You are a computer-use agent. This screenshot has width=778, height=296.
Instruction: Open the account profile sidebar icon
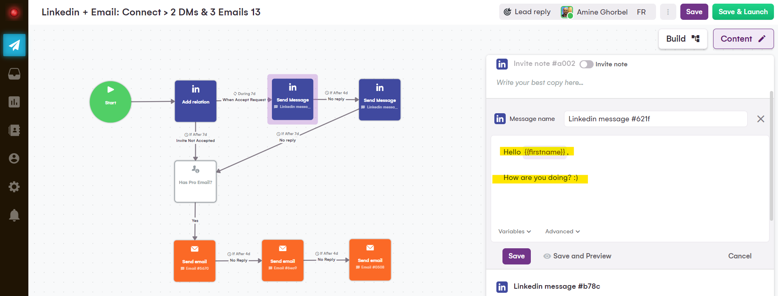pyautogui.click(x=14, y=159)
